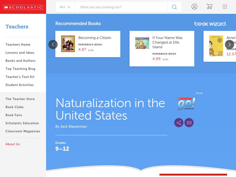Visit the Book Wizard page
The height and width of the screenshot is (177, 236).
[210, 23]
